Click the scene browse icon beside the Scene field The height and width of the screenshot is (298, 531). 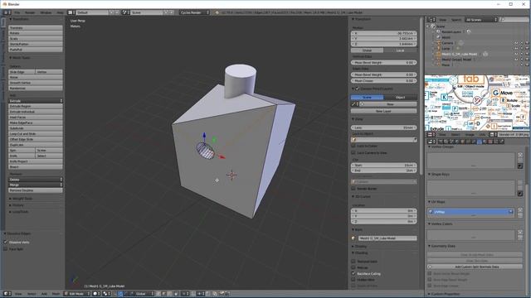tap(124, 12)
